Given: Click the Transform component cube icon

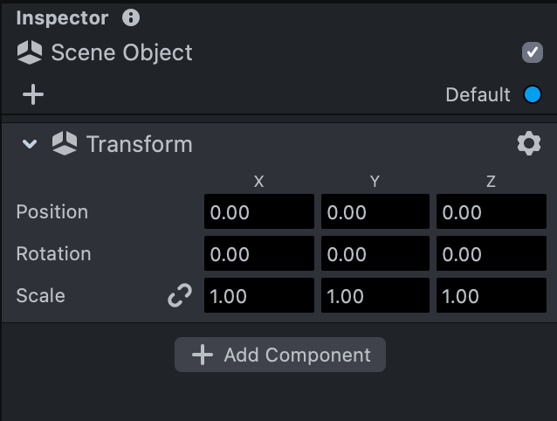Looking at the screenshot, I should pyautogui.click(x=65, y=144).
